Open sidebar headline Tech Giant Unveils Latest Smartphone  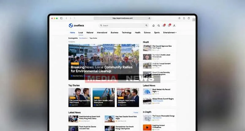(x=161, y=56)
